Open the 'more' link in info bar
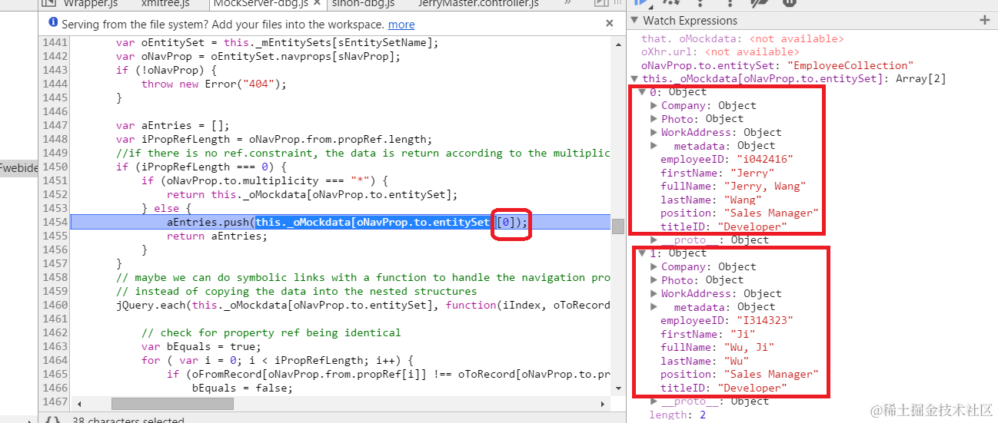This screenshot has height=423, width=998. [x=401, y=25]
